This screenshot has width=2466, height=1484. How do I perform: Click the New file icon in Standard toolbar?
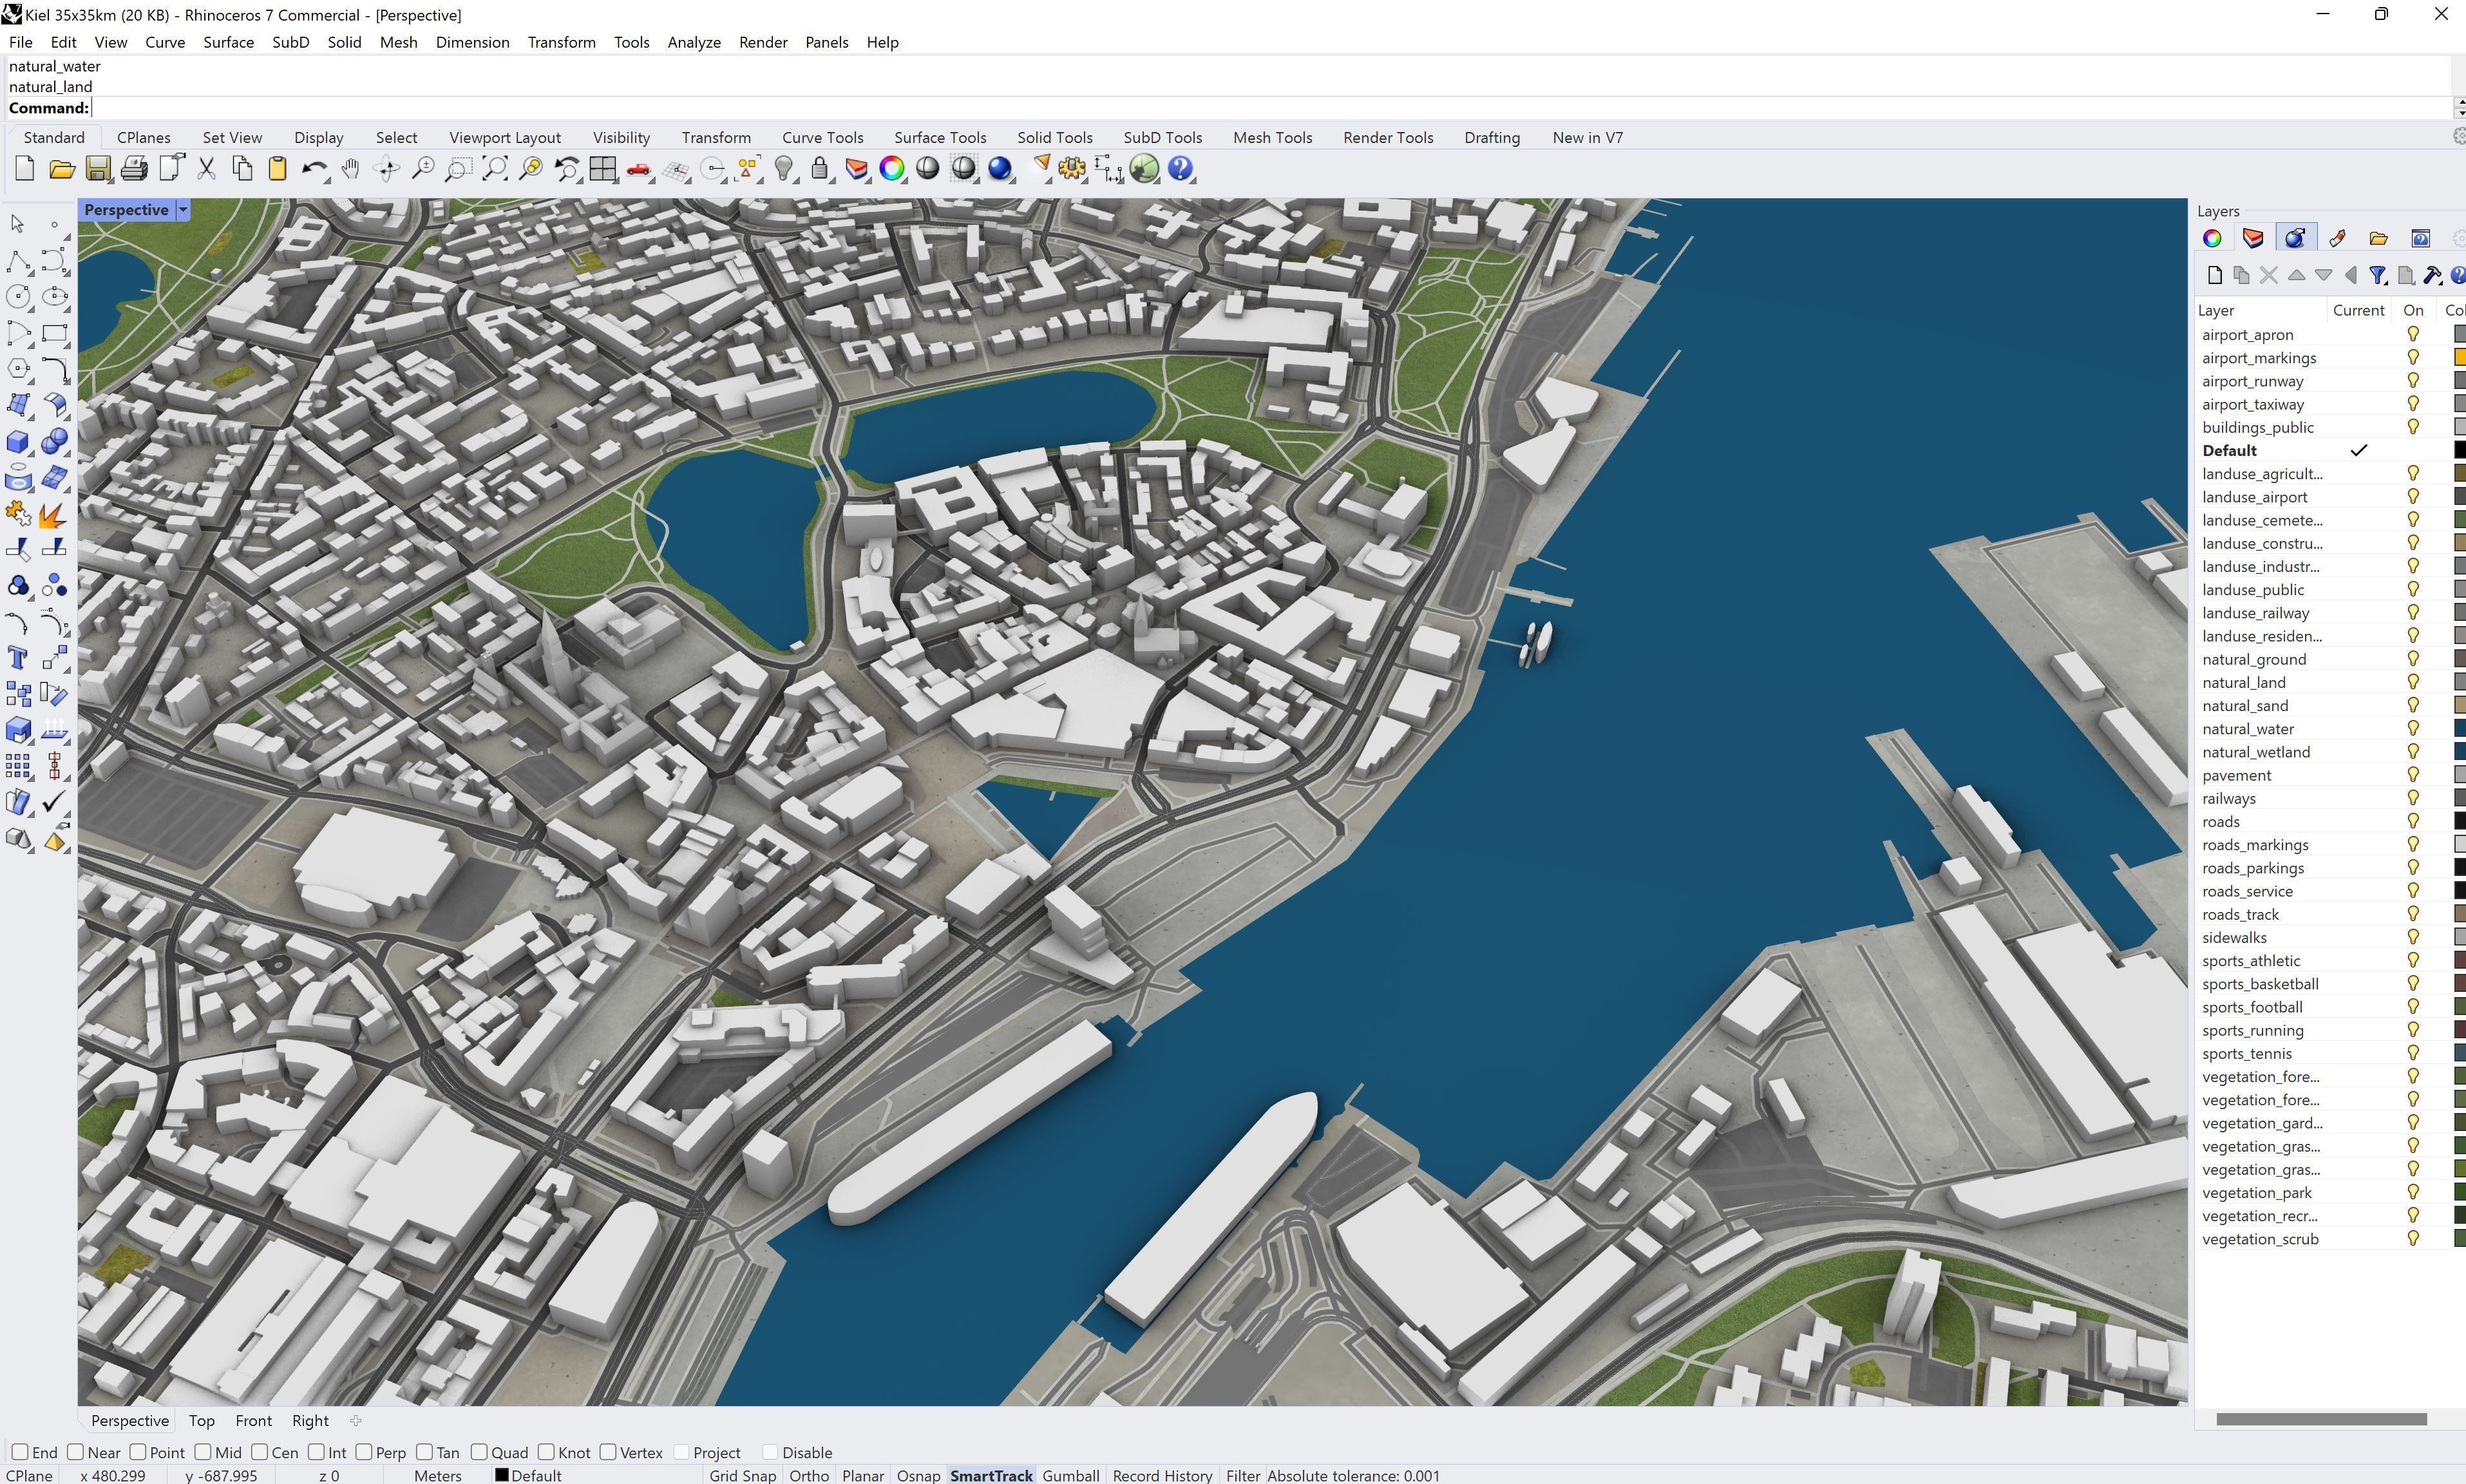pos(25,169)
